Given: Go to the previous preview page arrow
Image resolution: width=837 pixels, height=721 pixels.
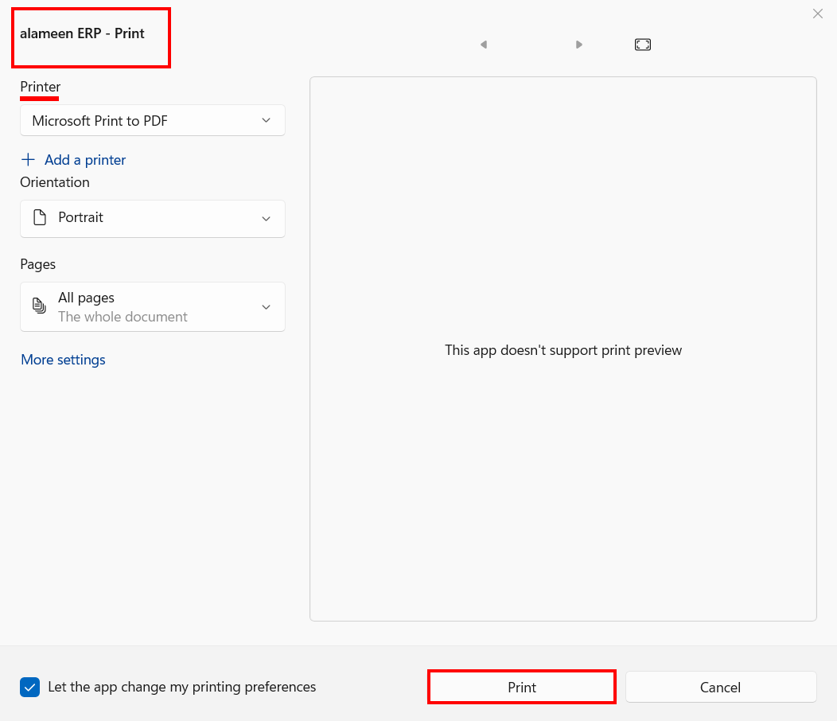Looking at the screenshot, I should point(483,45).
